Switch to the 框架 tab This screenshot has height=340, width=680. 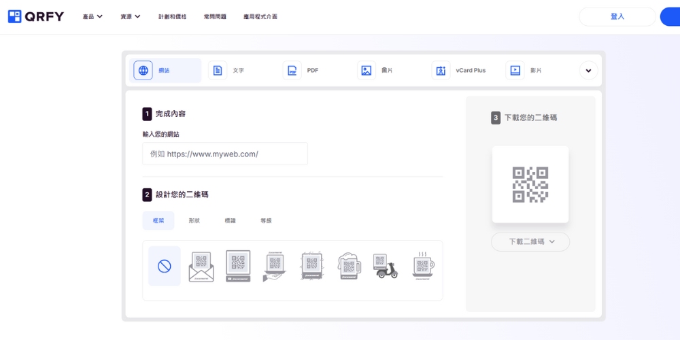(x=158, y=220)
